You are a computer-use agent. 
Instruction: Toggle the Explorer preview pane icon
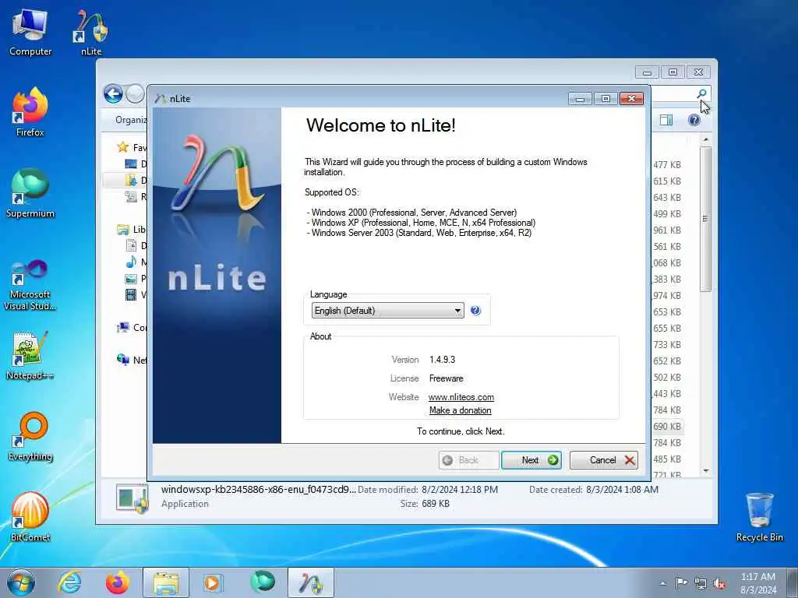tap(666, 120)
